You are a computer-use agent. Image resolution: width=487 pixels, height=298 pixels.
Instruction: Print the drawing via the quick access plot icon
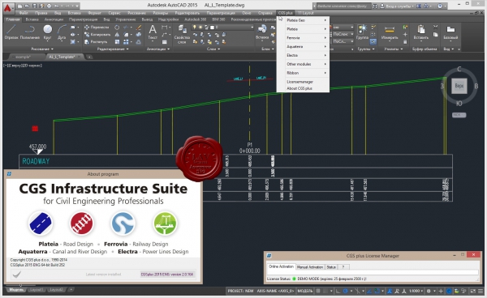pos(49,6)
